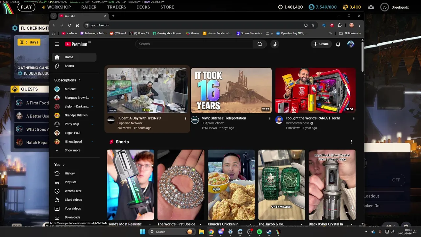Image resolution: width=421 pixels, height=237 pixels.
Task: Click the PLAY button in the game window
Action: coord(26,7)
